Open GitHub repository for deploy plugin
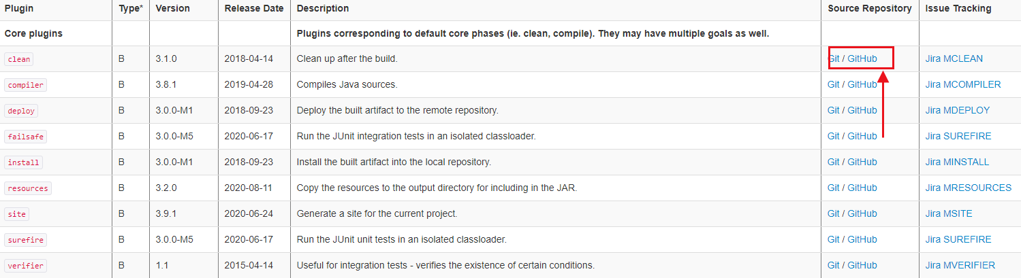1021x278 pixels. (x=862, y=110)
